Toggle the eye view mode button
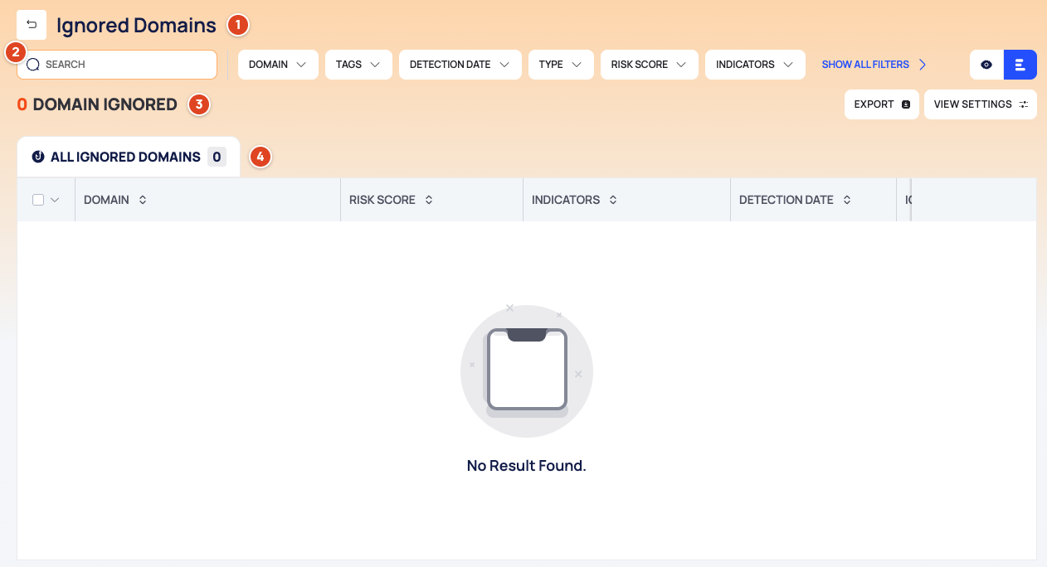Viewport: 1047px width, 567px height. point(986,65)
